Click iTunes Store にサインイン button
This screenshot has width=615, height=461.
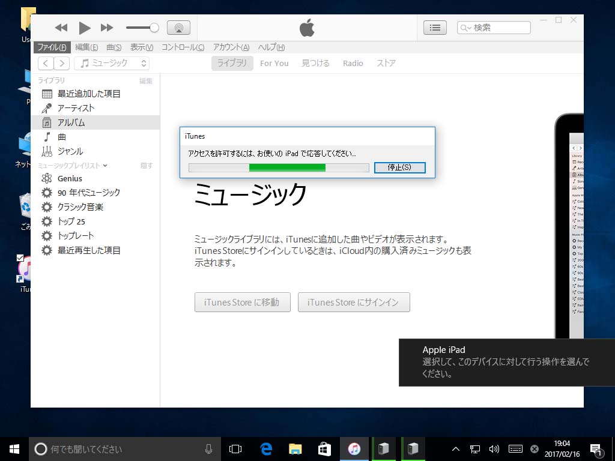tap(353, 303)
